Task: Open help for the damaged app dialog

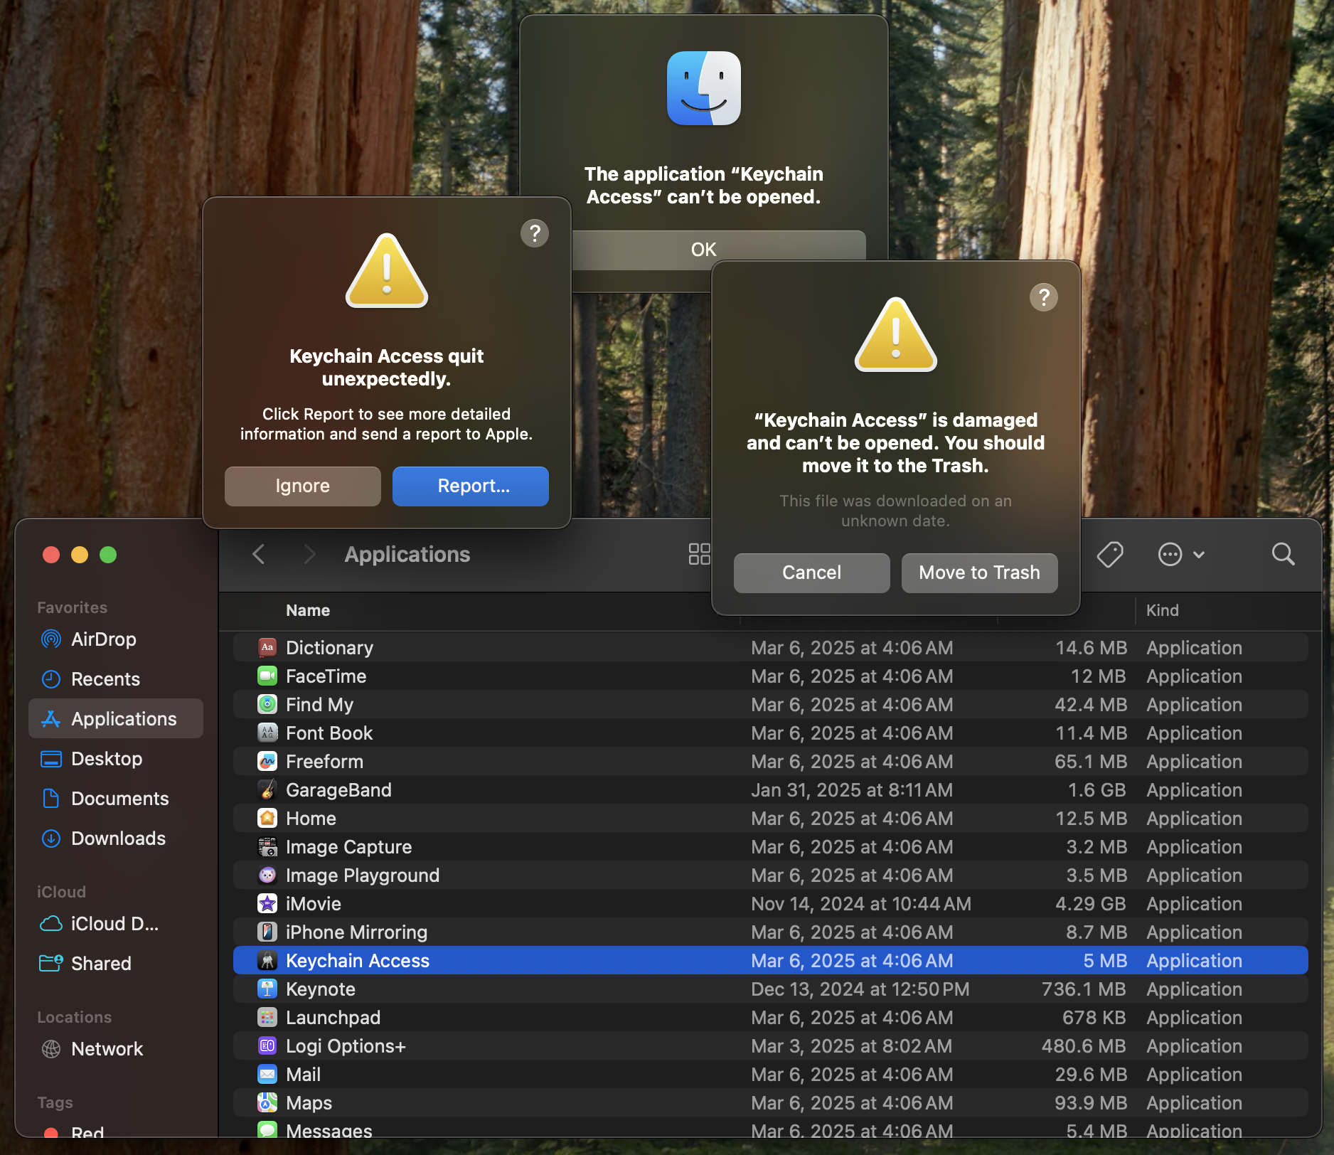Action: (x=1044, y=297)
